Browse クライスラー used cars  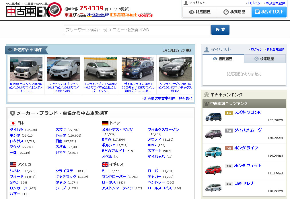tap(66, 171)
